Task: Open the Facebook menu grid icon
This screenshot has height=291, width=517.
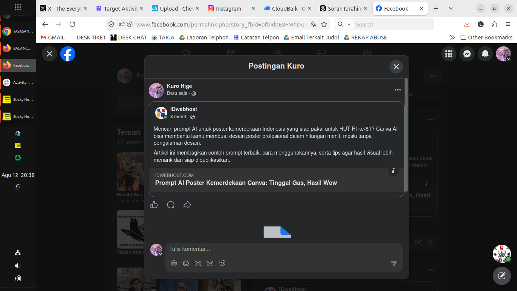Action: click(449, 54)
